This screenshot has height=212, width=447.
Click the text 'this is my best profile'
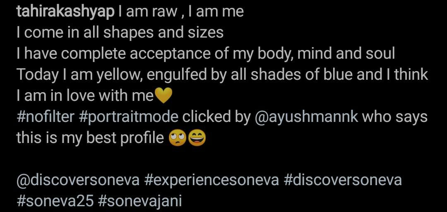(x=90, y=138)
